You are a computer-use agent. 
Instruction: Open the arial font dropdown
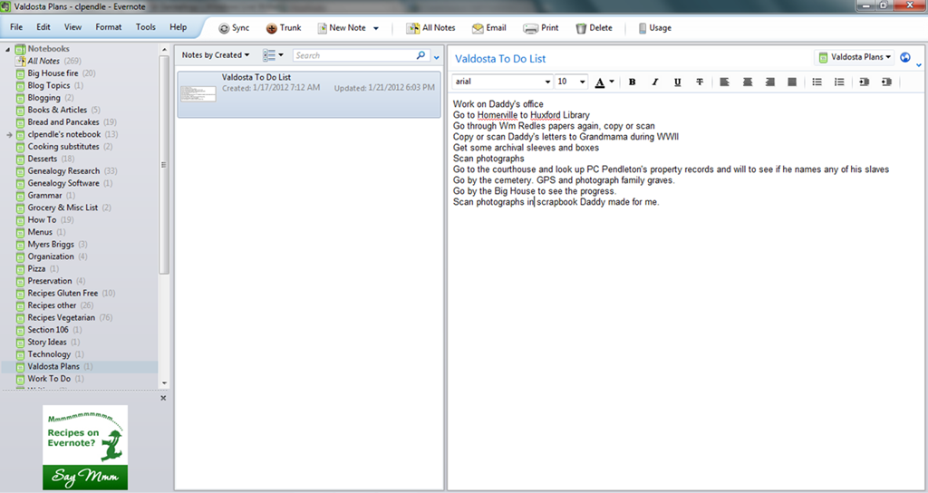pyautogui.click(x=502, y=82)
